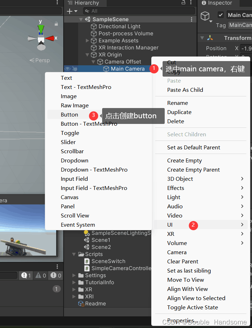The width and height of the screenshot is (252, 328).
Task: Collapse the SampleScene root
Action: coord(81,19)
